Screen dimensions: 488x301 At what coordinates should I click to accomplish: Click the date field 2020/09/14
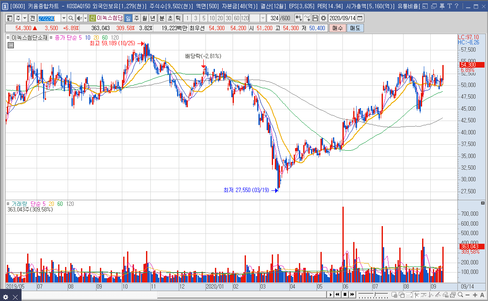pos(342,19)
